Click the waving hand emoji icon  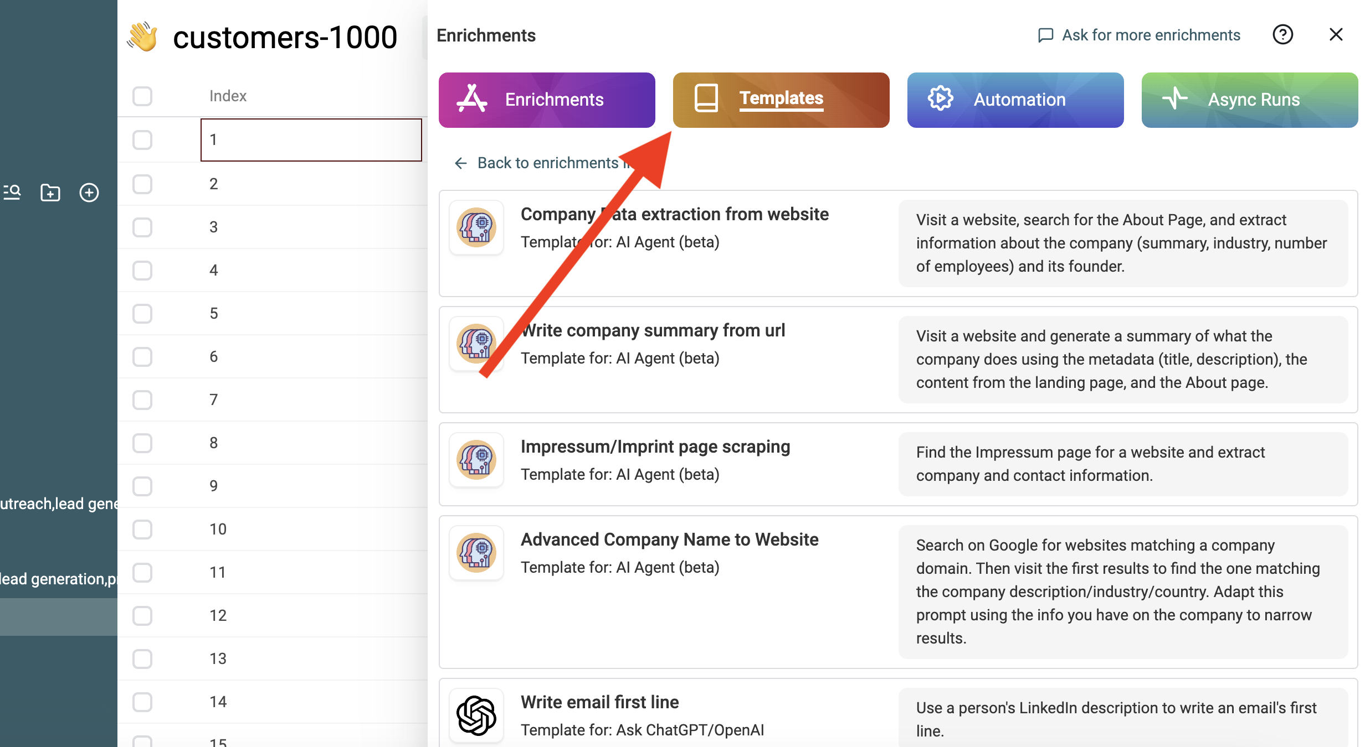tap(142, 37)
